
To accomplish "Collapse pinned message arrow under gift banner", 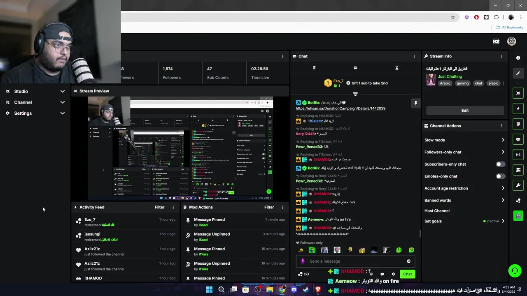I will pyautogui.click(x=355, y=94).
